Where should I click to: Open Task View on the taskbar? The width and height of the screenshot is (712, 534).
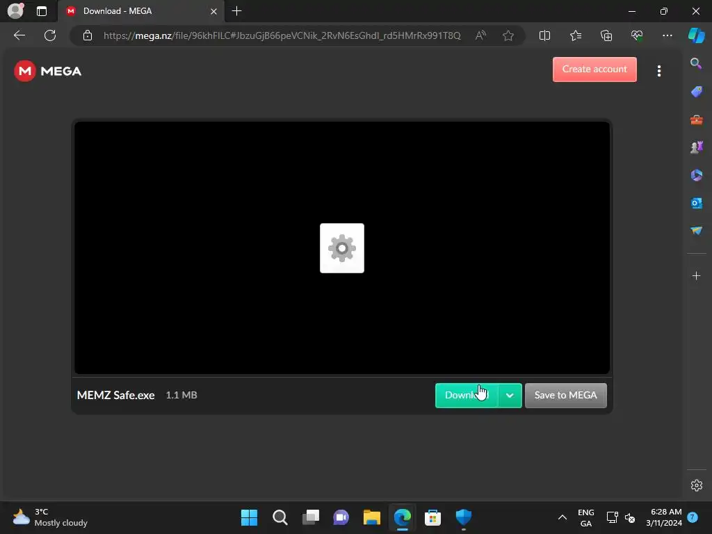tap(311, 517)
